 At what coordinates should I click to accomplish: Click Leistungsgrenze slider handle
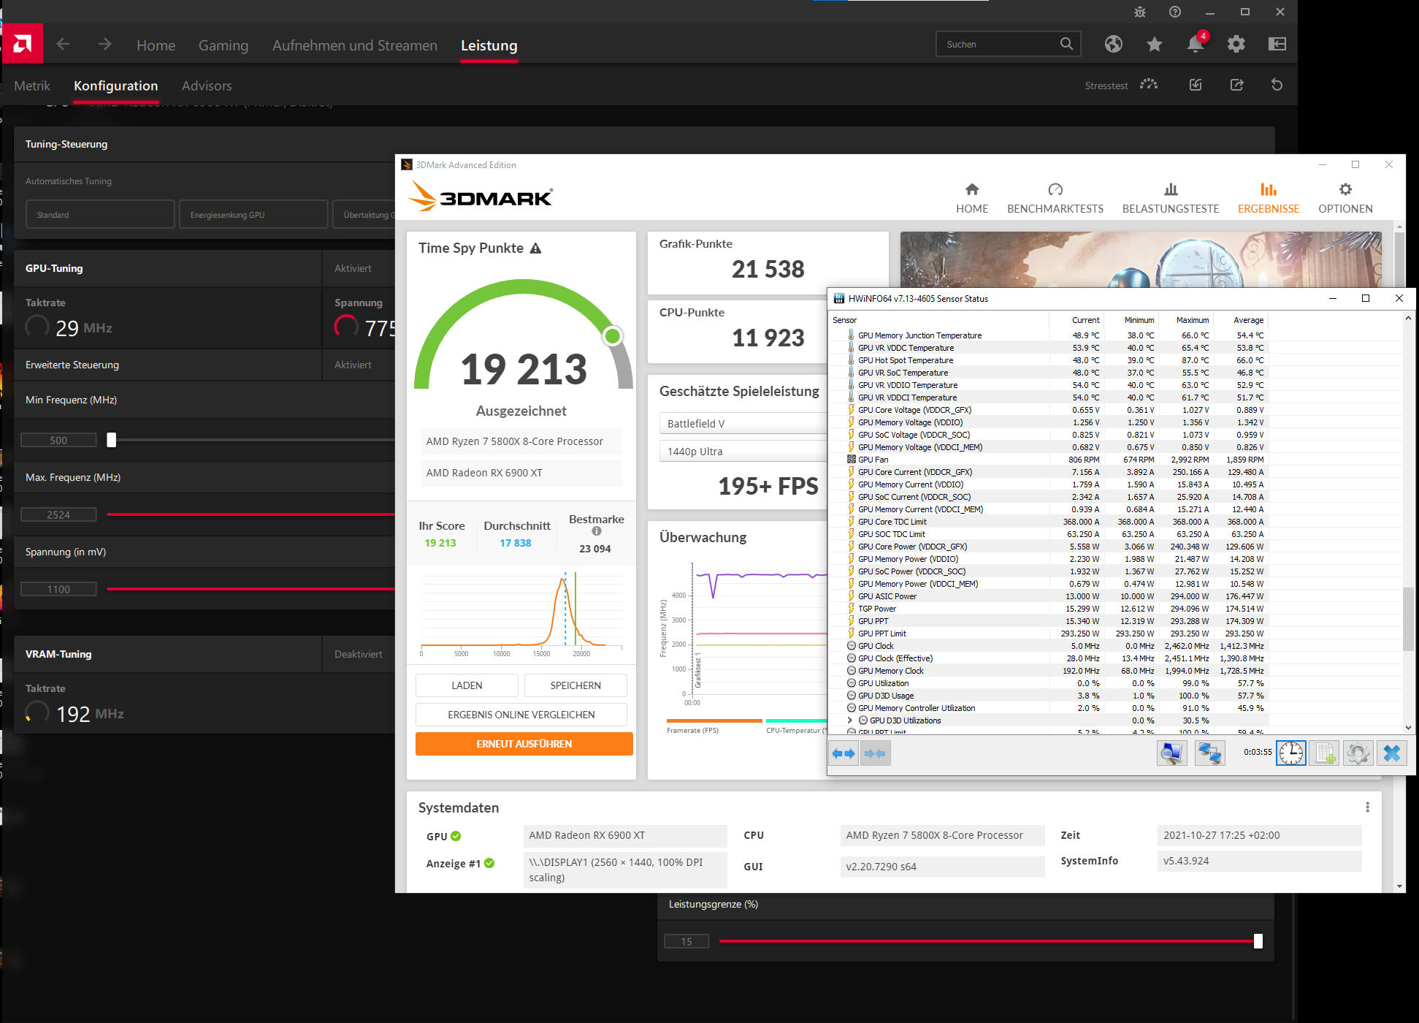tap(1258, 941)
